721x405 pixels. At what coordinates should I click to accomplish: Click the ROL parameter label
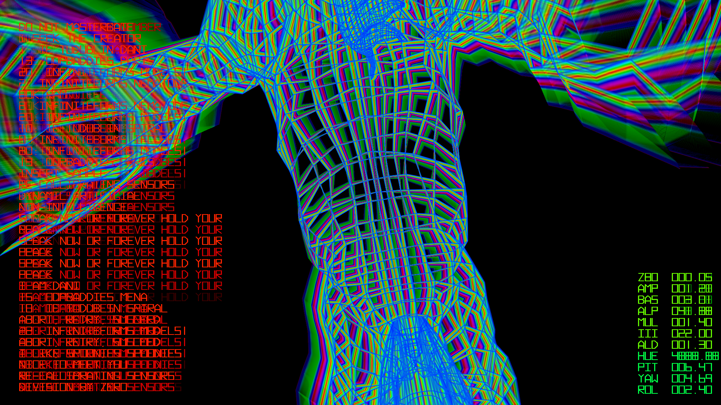[x=648, y=390]
